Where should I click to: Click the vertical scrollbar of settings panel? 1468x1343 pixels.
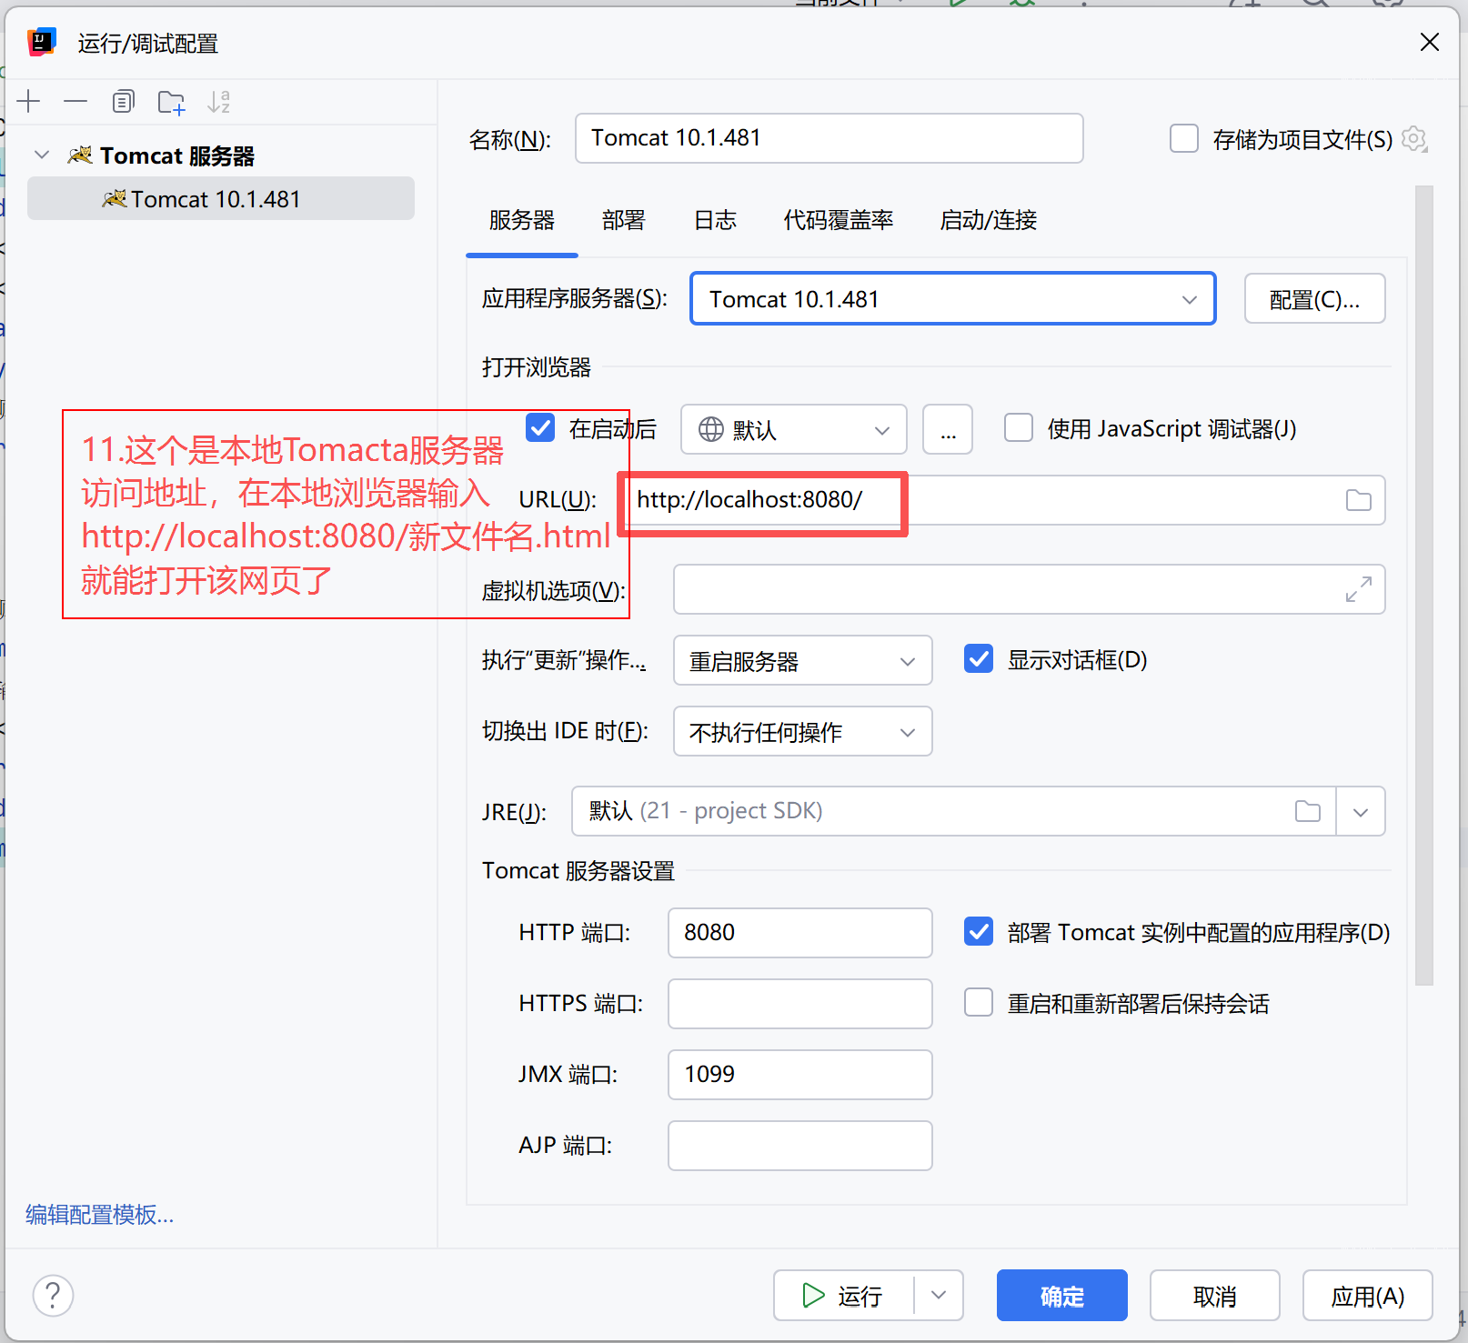tap(1424, 586)
